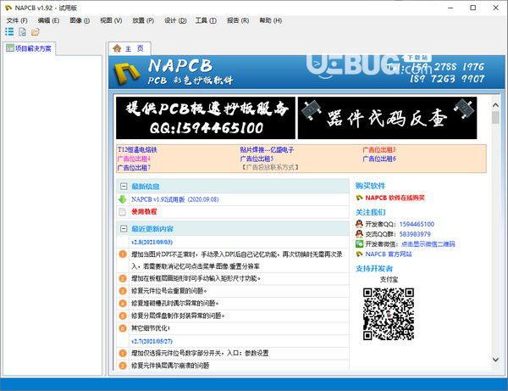Viewport: 508px width, 391px height.
Task: Click the green download arrow icon
Action: point(123,199)
